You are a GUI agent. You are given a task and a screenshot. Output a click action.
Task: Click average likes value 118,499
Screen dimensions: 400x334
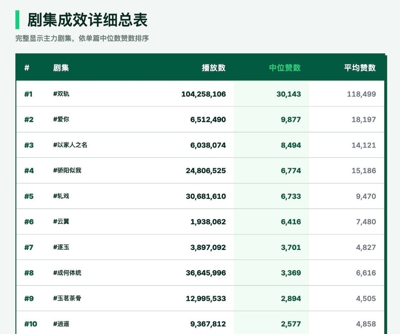(362, 94)
